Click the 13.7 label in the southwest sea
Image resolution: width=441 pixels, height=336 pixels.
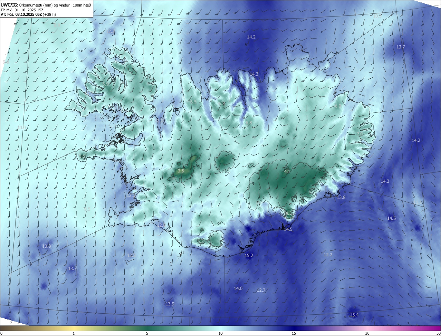coord(72,268)
